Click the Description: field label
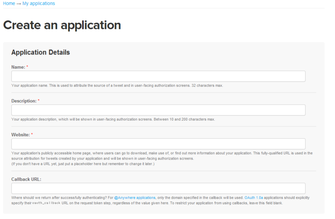The height and width of the screenshot is (219, 335). [24, 101]
